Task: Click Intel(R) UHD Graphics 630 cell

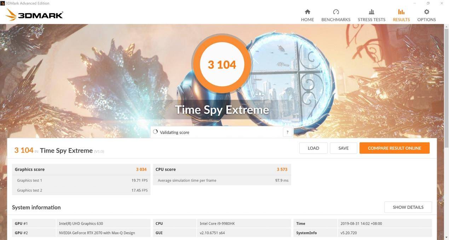Action: click(x=103, y=223)
